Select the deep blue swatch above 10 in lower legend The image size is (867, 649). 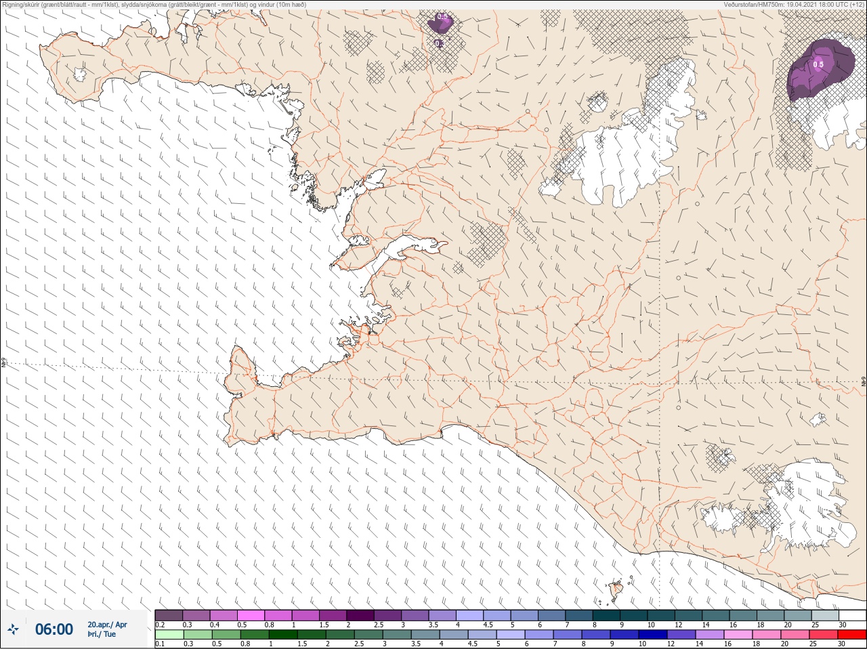653,635
